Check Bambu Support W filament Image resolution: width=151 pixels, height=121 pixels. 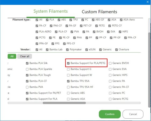point(68,75)
